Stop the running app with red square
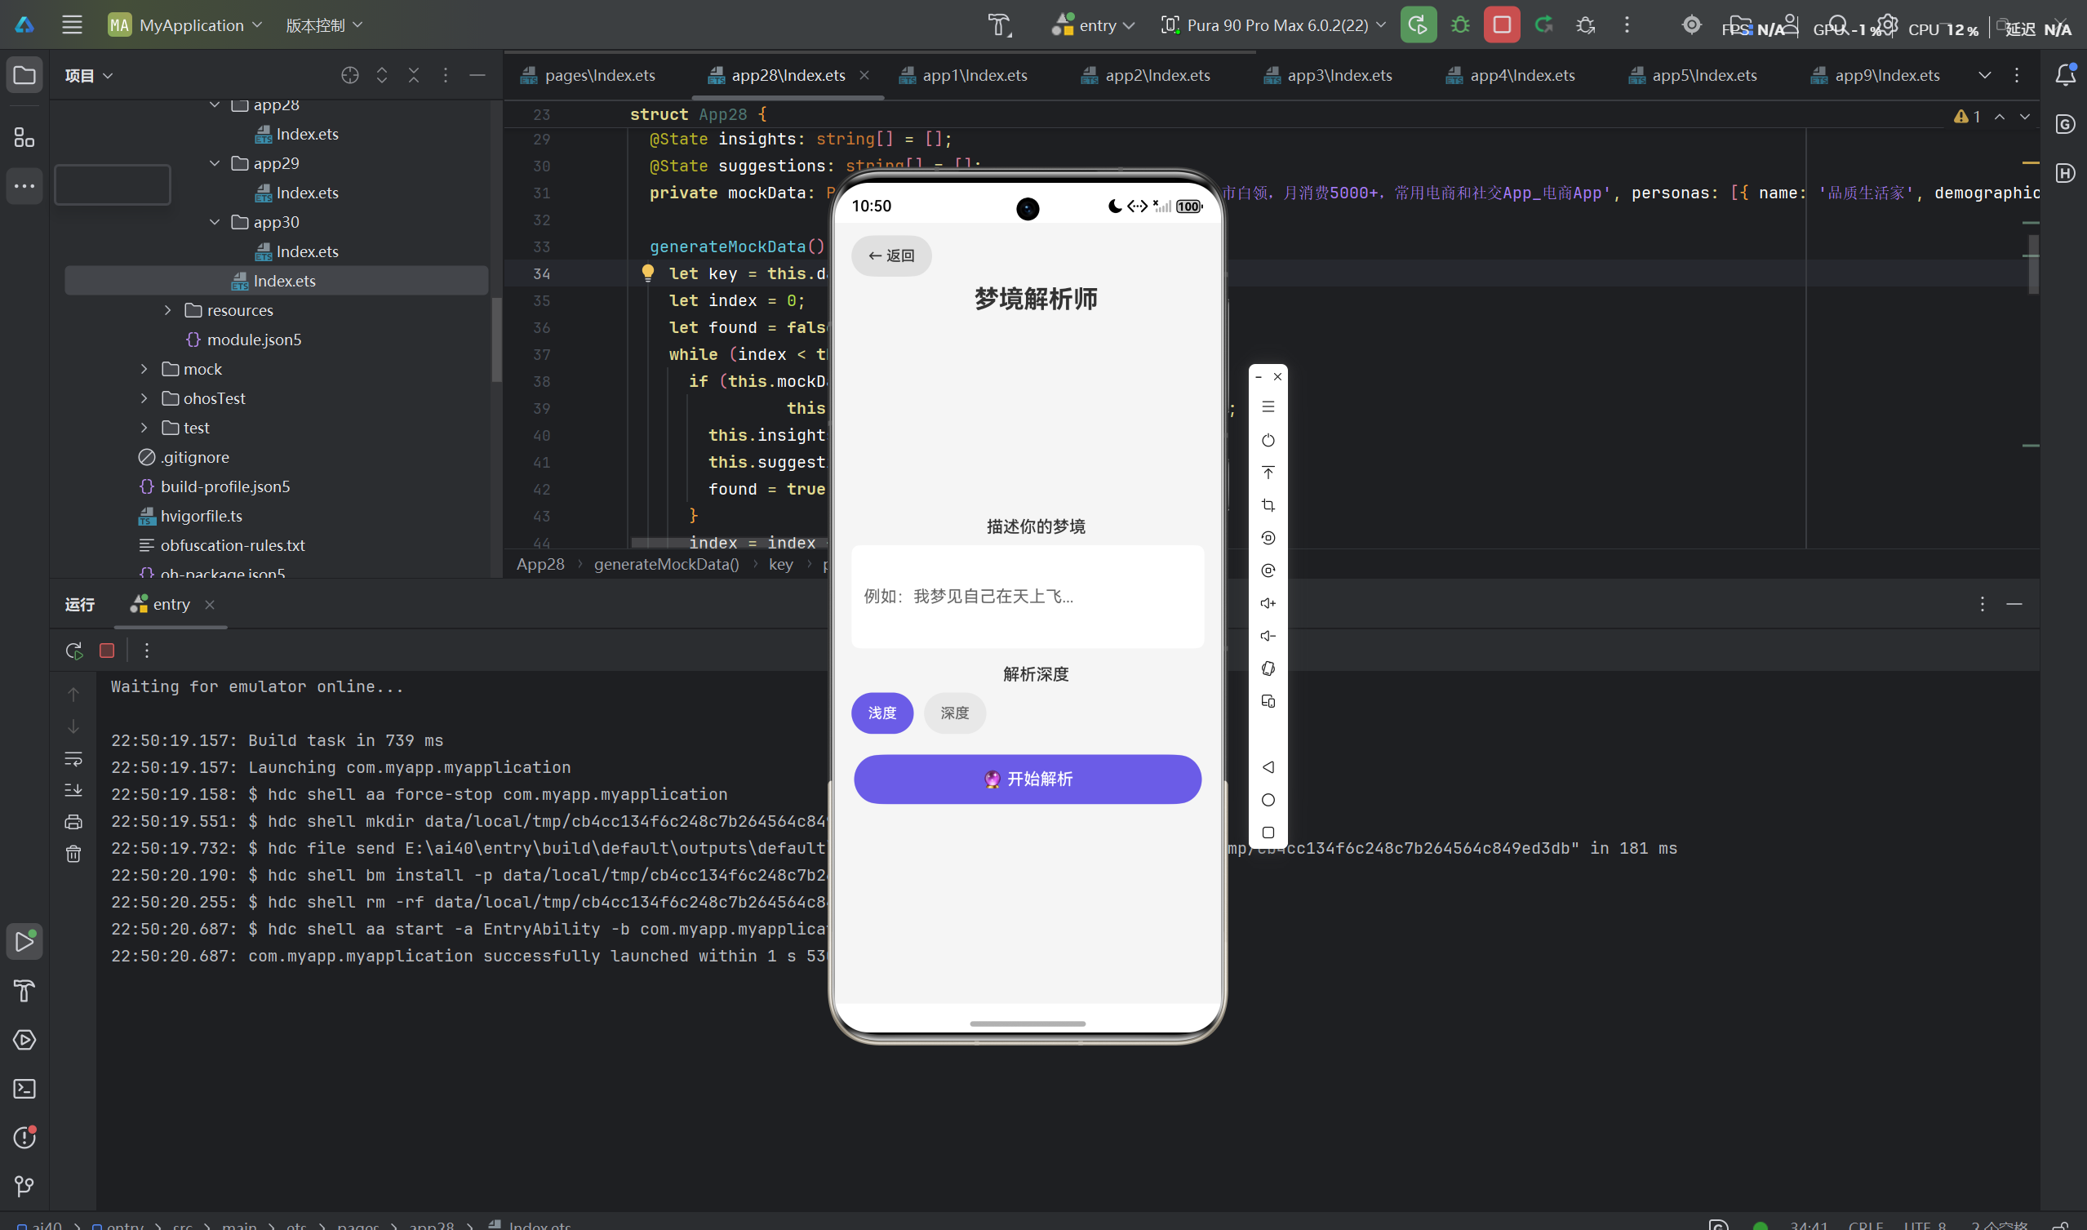The image size is (2087, 1230). 1502,24
